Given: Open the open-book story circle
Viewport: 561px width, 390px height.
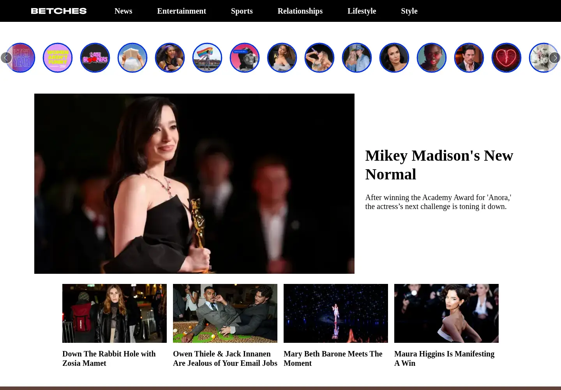Looking at the screenshot, I should pos(132,58).
